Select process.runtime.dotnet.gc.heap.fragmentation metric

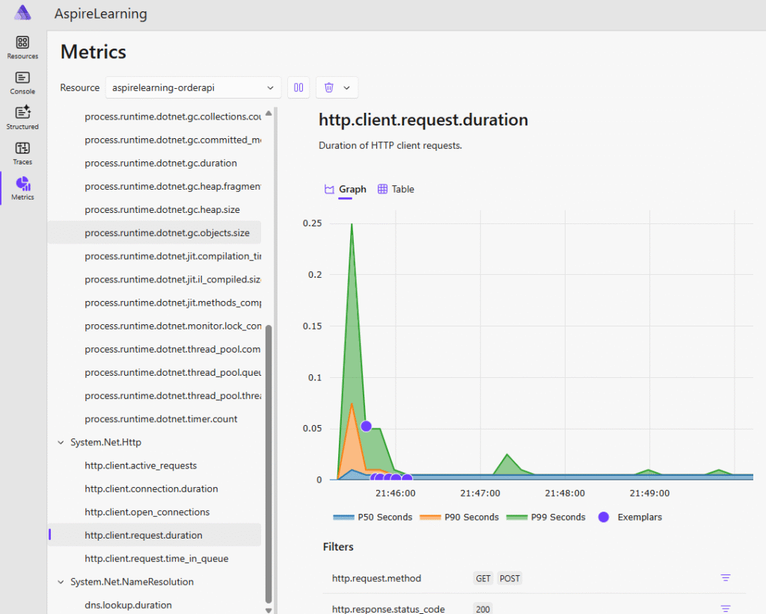[173, 186]
